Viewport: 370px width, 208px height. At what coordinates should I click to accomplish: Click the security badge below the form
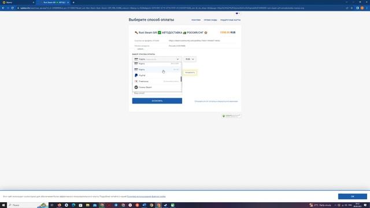(x=231, y=116)
